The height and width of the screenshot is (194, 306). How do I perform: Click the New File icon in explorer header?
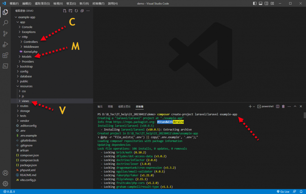point(65,11)
